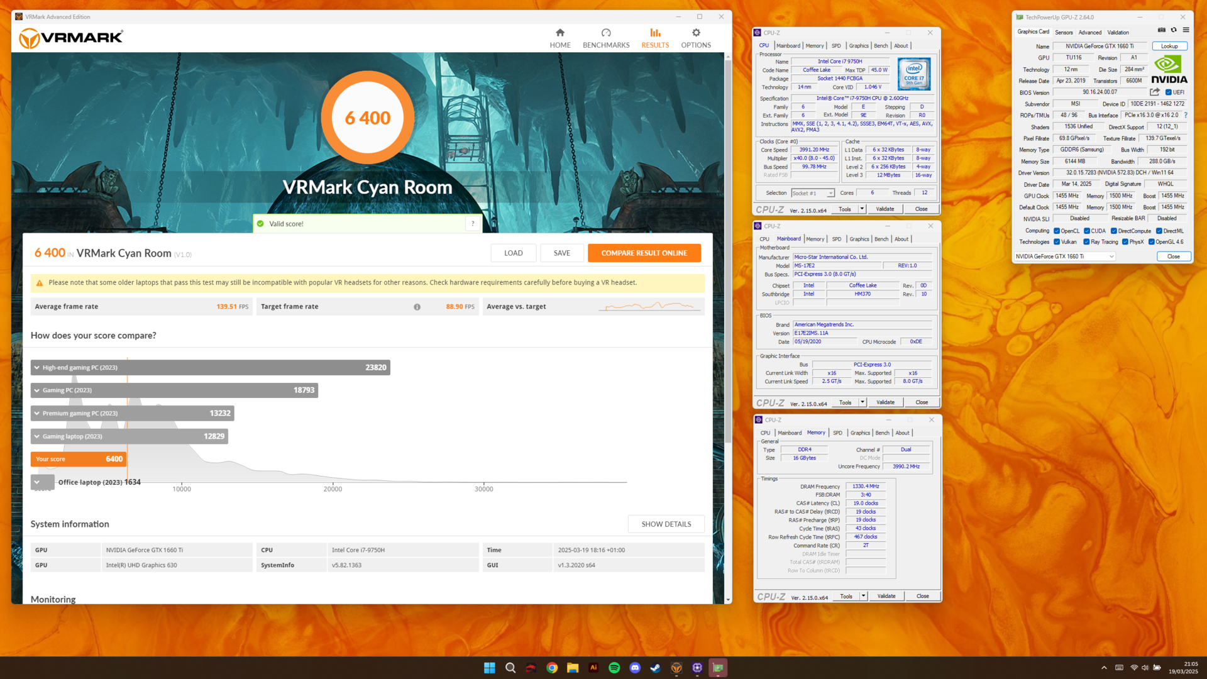Viewport: 1207px width, 679px height.
Task: Go to the BENCHMARKS section in VRMark
Action: coord(605,38)
